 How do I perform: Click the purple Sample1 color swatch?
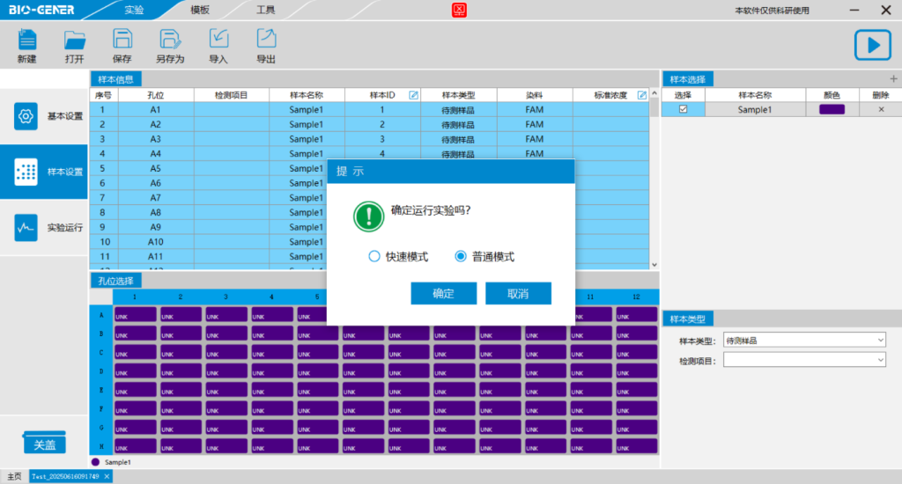click(x=832, y=109)
